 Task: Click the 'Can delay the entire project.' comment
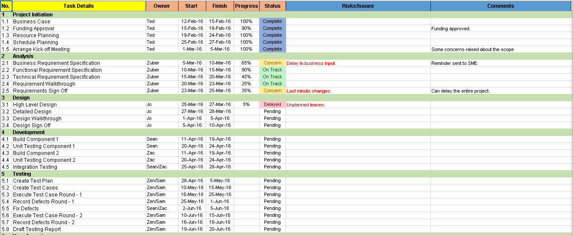pos(460,91)
